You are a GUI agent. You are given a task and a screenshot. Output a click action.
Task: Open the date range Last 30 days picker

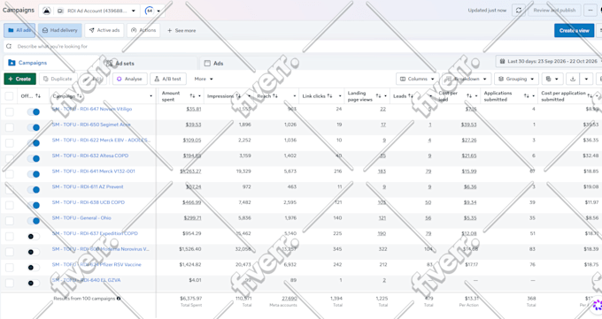tap(548, 61)
